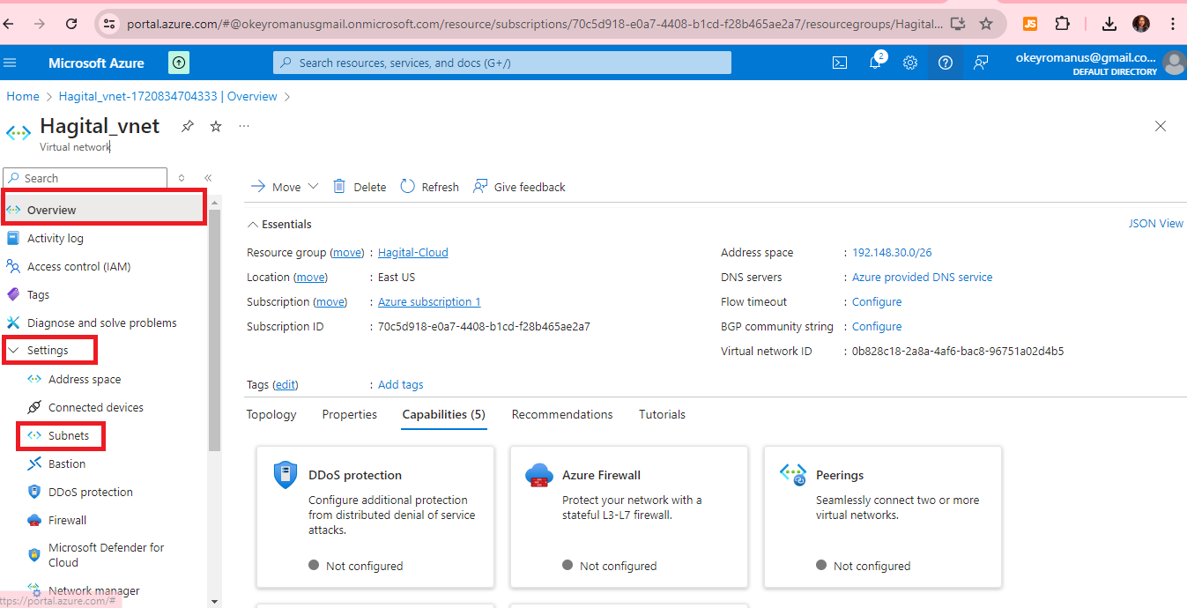This screenshot has height=608, width=1187.
Task: Open Subnets in the sidebar
Action: point(68,435)
